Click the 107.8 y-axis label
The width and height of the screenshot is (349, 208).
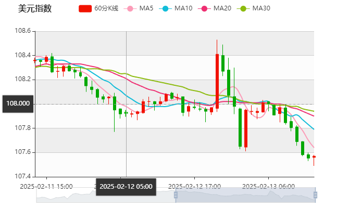click(23, 128)
